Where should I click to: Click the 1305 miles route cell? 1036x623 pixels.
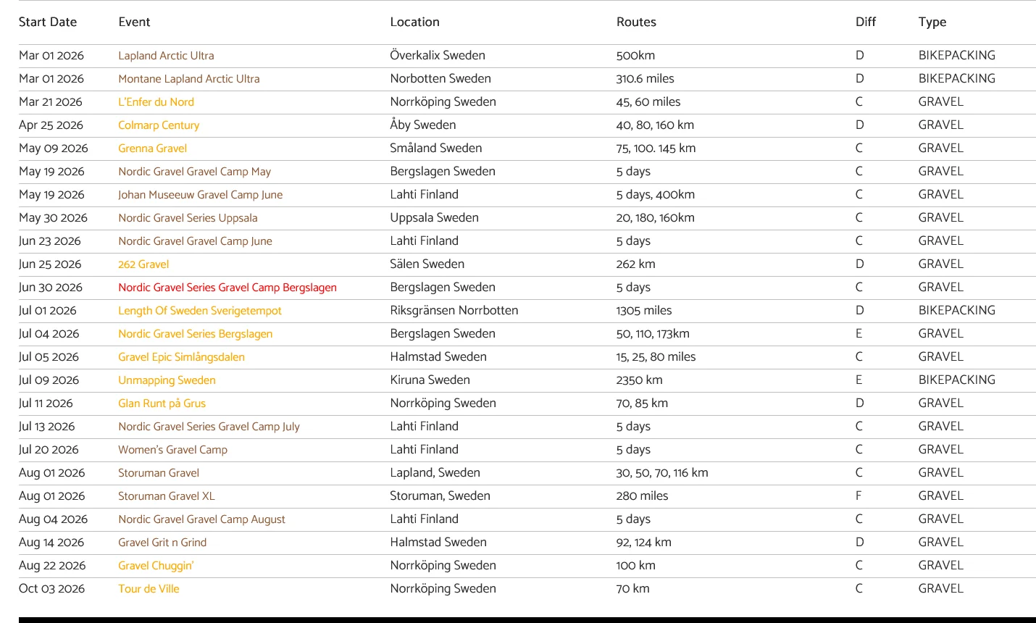pos(644,311)
